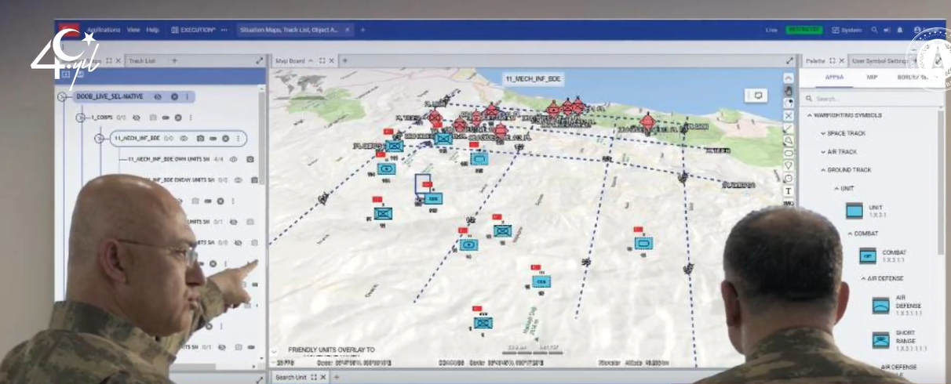Pick the SHORT RANGE symbol in Palette
This screenshot has width=951, height=384.
coord(881,340)
